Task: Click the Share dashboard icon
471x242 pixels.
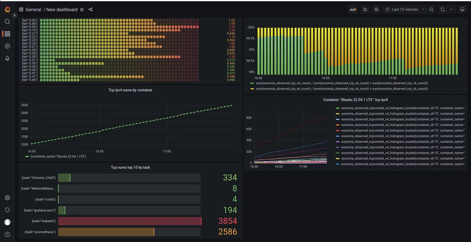Action: [90, 9]
